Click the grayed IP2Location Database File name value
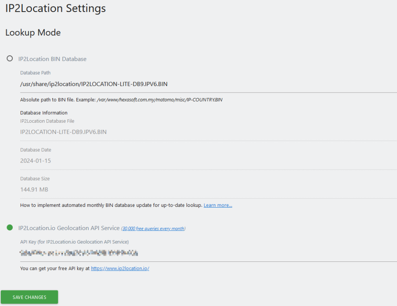The width and height of the screenshot is (397, 306). 63,132
